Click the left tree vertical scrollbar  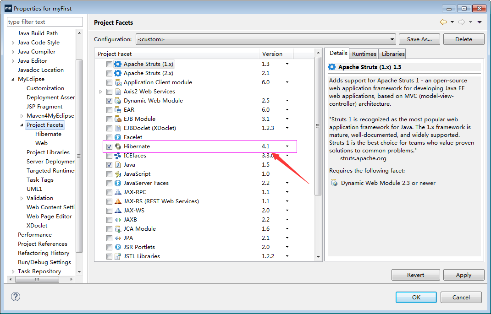(x=79, y=156)
